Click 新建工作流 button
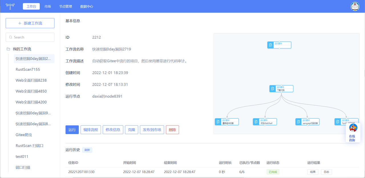The width and height of the screenshot is (365, 178). (x=30, y=23)
